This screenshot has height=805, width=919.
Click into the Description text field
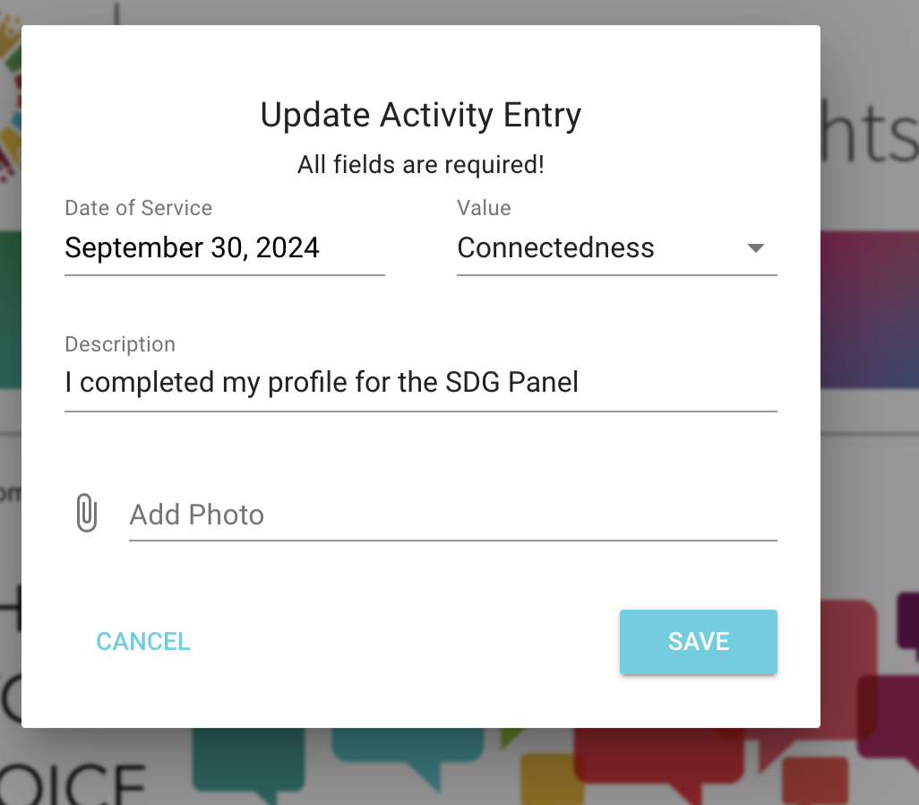click(x=419, y=384)
